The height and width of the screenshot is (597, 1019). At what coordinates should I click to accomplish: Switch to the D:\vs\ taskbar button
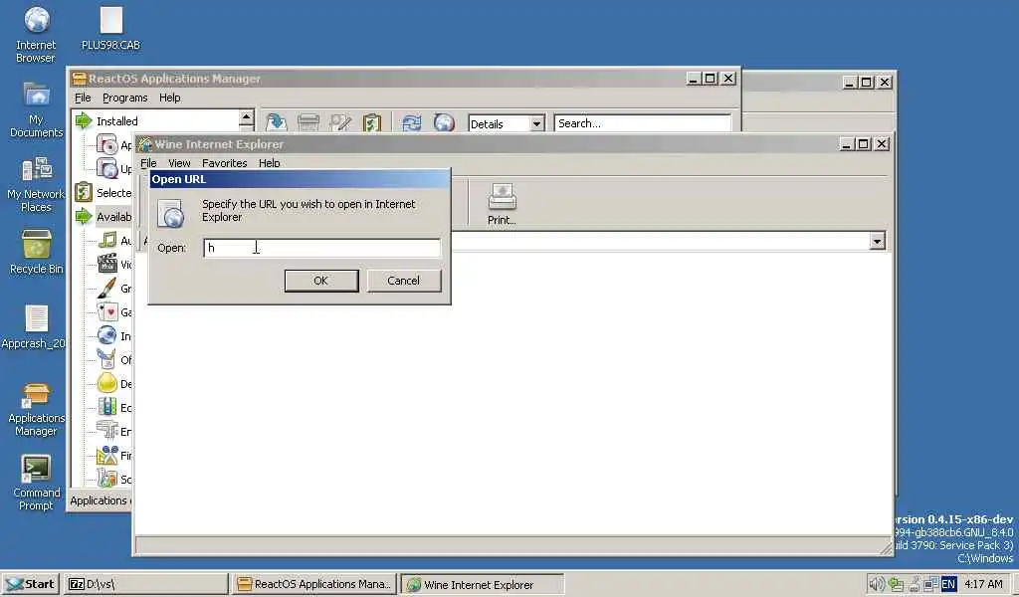pos(146,584)
